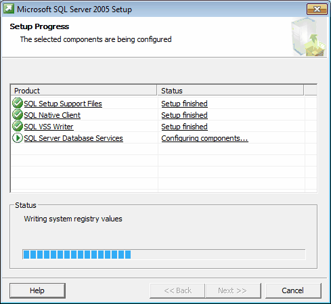Click Setup finished status for SQL VSS Writer
331x304 pixels.
pyautogui.click(x=184, y=127)
